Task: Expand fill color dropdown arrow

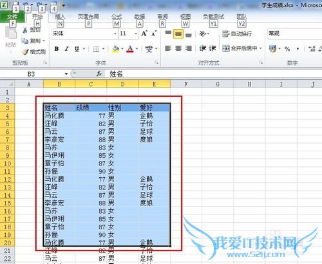Action: (122, 49)
